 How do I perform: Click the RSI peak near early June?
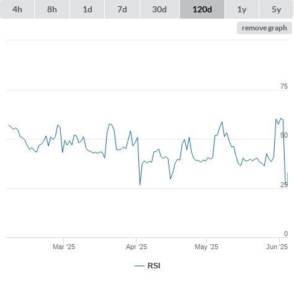tap(281, 118)
